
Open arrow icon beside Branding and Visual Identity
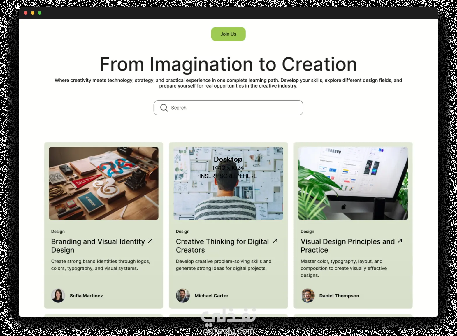[x=150, y=241]
